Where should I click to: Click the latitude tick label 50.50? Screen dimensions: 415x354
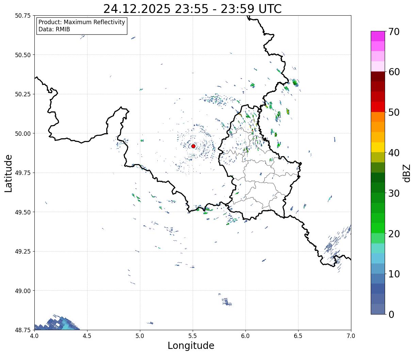click(23, 55)
